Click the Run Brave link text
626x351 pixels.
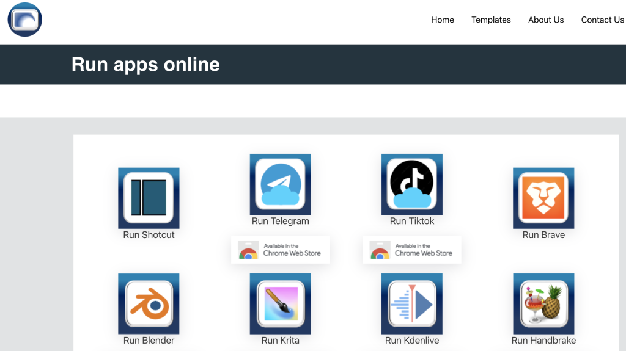click(543, 235)
